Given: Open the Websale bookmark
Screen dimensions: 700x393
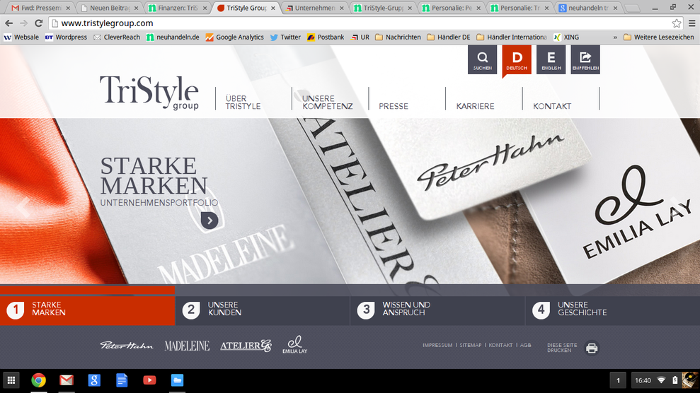Looking at the screenshot, I should point(21,37).
